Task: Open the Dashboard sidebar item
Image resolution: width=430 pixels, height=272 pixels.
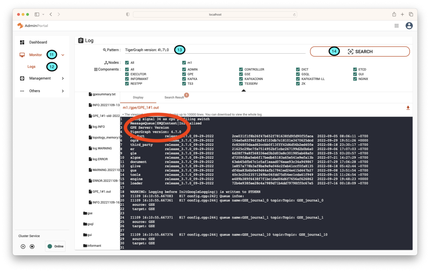Action: point(38,42)
